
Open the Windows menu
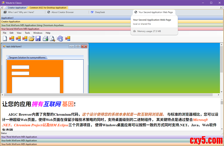[38, 33]
